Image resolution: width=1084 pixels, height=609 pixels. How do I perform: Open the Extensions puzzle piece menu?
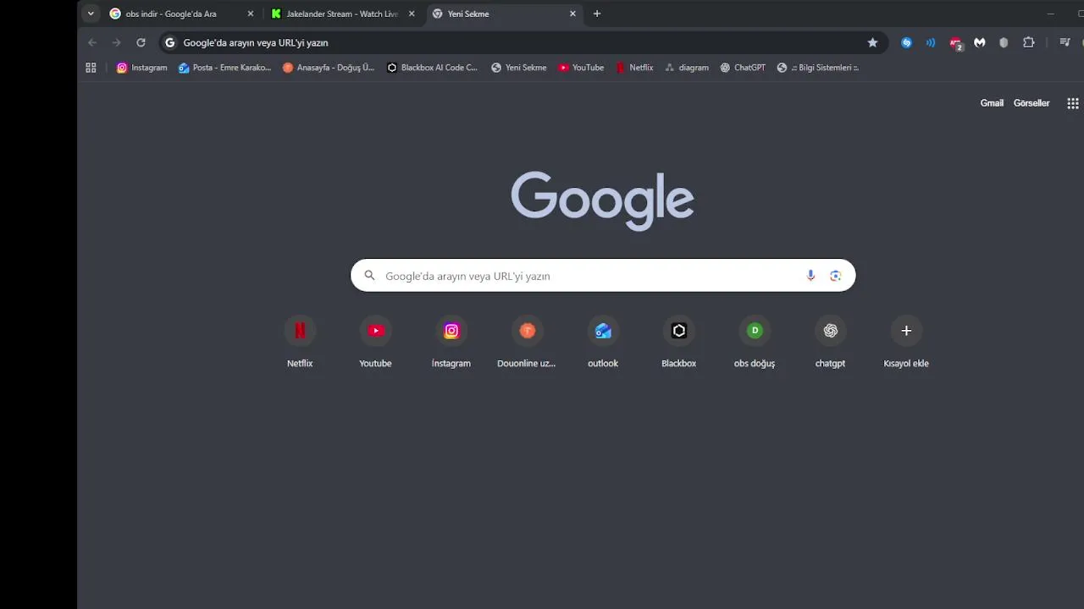[1029, 42]
